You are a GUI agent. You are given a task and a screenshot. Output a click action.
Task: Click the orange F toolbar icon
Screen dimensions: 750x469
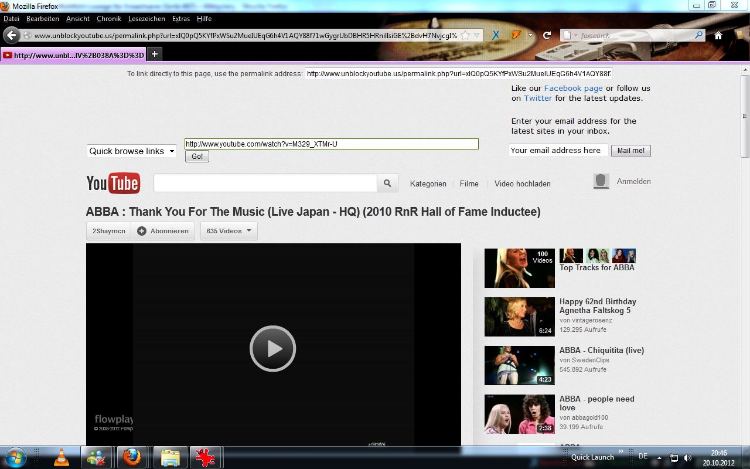(516, 35)
